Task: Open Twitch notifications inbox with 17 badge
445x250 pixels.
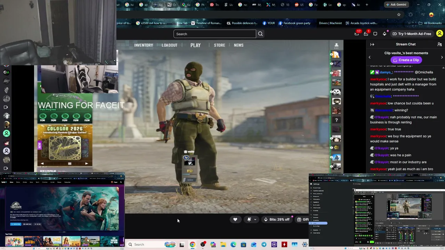Action: (357, 34)
